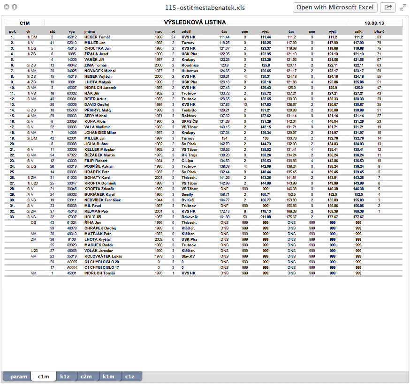
Task: Select the c1m sheet tab
Action: point(44,377)
